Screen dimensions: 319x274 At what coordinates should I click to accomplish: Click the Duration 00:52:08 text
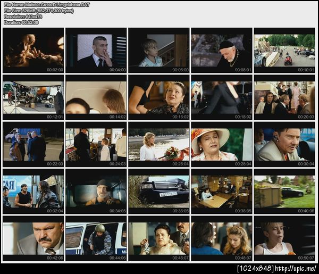[21, 22]
